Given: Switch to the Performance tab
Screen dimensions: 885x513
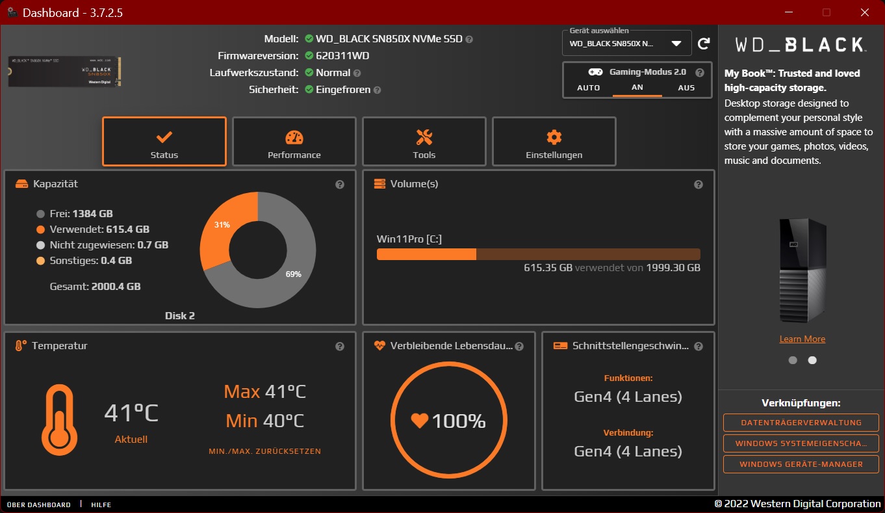Looking at the screenshot, I should (294, 142).
